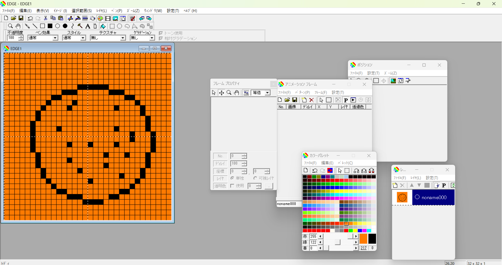Image resolution: width=502 pixels, height=265 pixels.
Task: Expand the テクスチャ dropdown list
Action: 123,38
